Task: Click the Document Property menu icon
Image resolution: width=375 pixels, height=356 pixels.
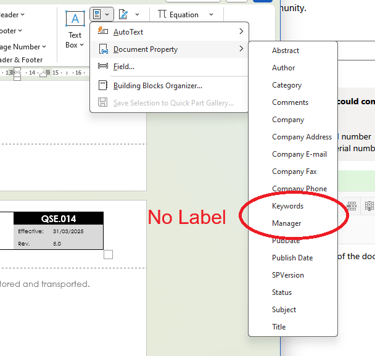Action: (x=104, y=49)
